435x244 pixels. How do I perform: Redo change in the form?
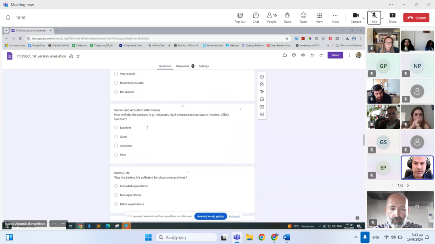(x=321, y=55)
